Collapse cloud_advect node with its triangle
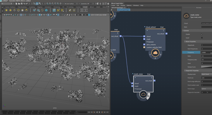 (x=147, y=31)
